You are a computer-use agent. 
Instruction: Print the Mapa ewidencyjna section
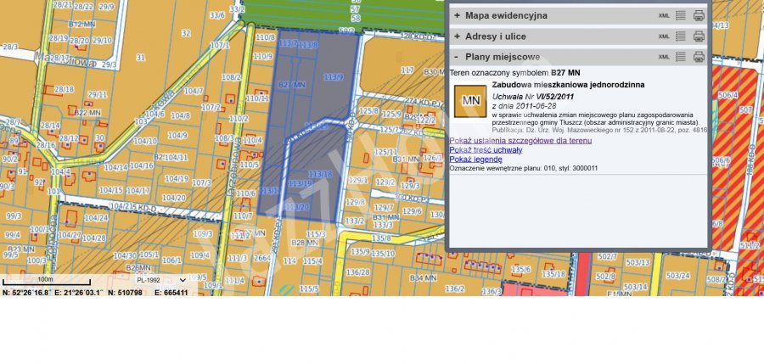click(x=699, y=15)
